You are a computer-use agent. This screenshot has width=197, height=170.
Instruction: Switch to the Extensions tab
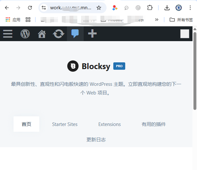[x=109, y=124]
